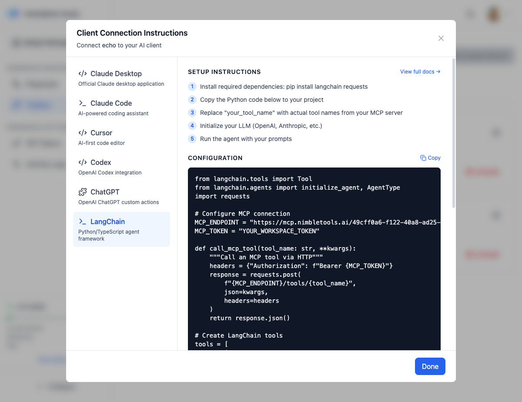The height and width of the screenshot is (402, 522).
Task: Click 'def call_mcp_tool' line in code
Action: [x=275, y=248]
